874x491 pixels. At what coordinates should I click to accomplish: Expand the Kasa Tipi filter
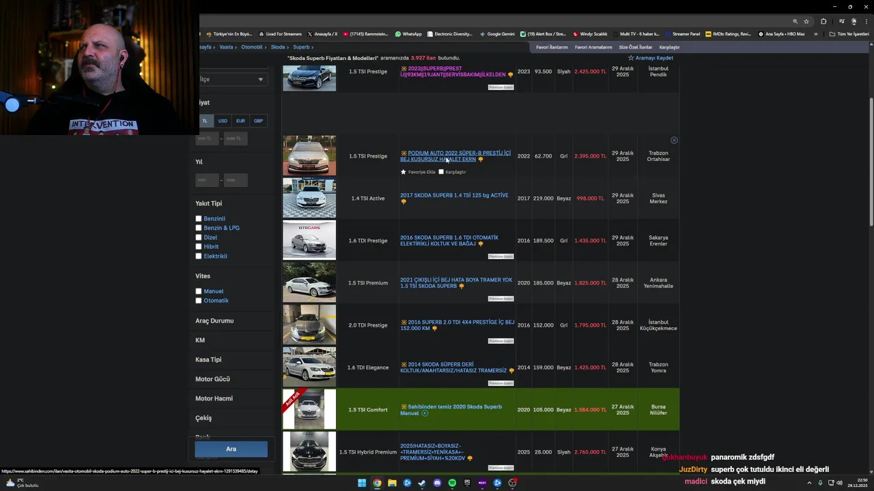tap(208, 359)
